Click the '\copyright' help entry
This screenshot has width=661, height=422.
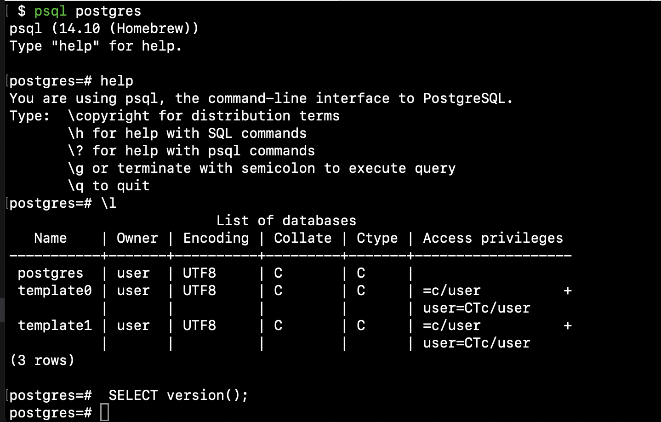[x=109, y=116]
